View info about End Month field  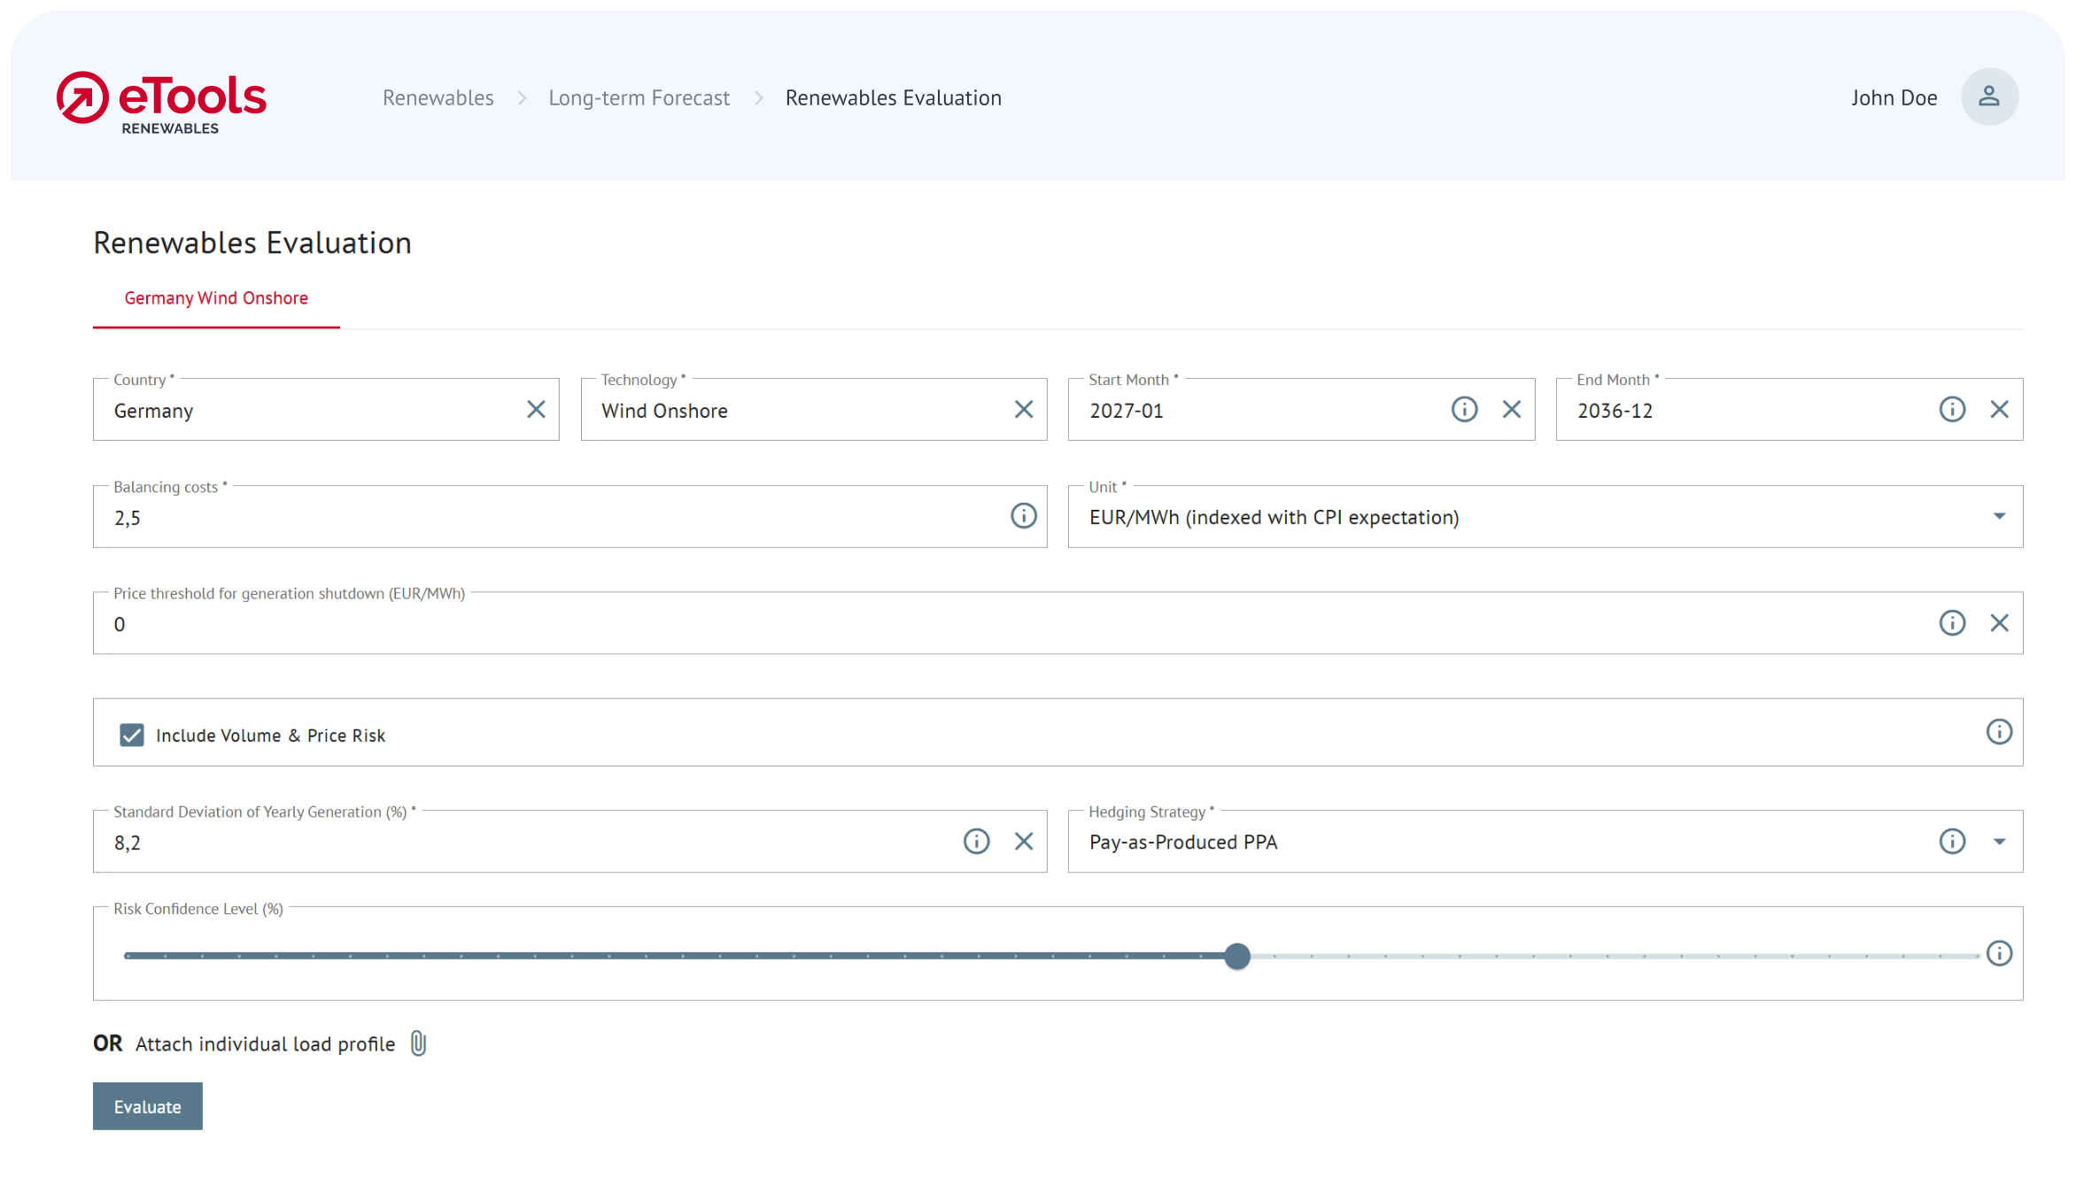1952,409
